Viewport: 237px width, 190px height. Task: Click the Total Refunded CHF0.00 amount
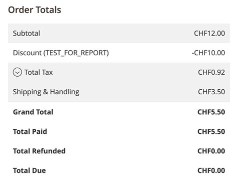pyautogui.click(x=211, y=151)
